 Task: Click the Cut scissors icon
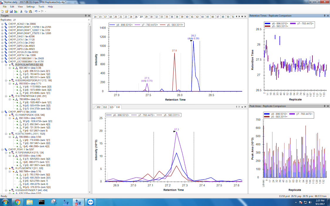pyautogui.click(x=21, y=11)
